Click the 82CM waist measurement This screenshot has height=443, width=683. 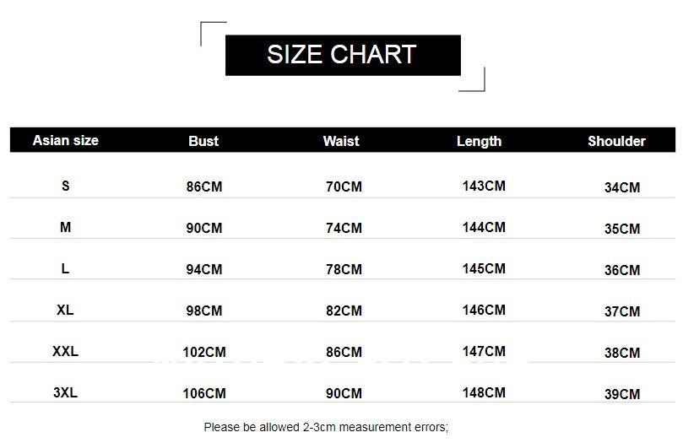click(x=344, y=311)
